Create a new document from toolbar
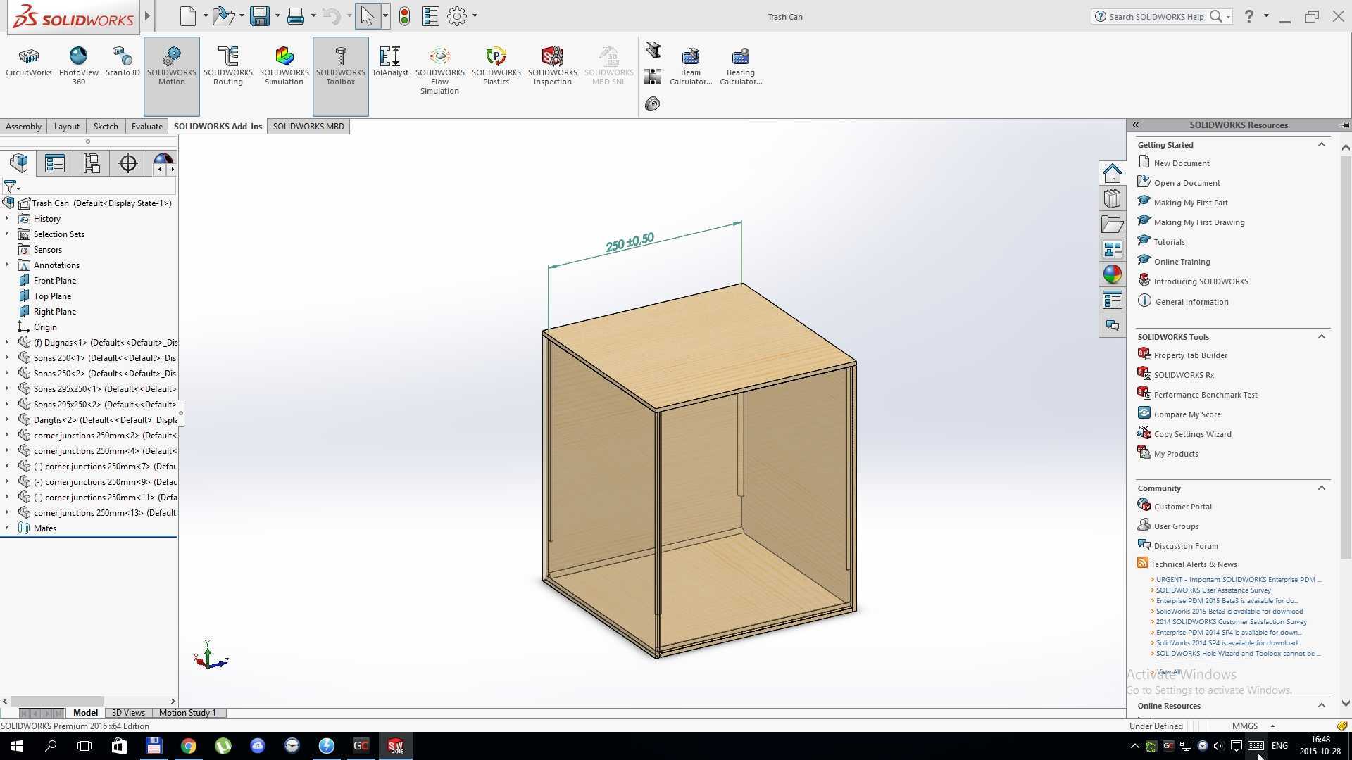This screenshot has height=760, width=1352. [188, 16]
